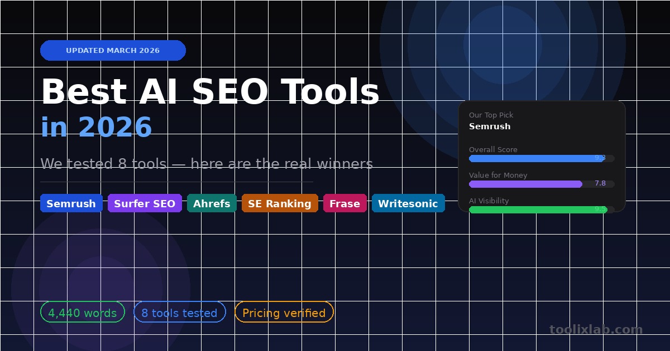Click the Pricing verified badge

tap(284, 313)
